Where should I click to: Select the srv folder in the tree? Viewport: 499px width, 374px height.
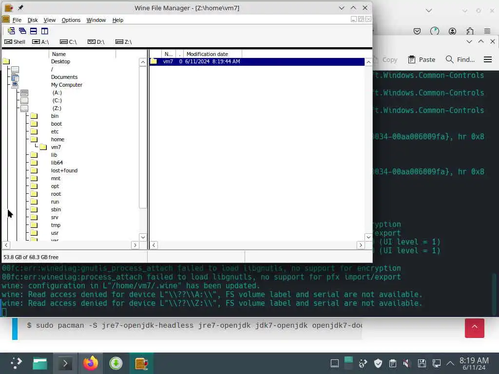pyautogui.click(x=34, y=218)
